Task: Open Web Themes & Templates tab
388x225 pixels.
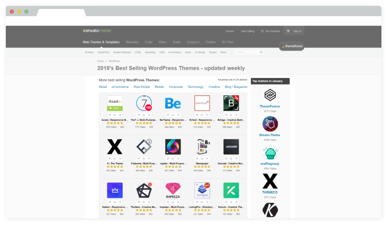Action: tap(101, 42)
